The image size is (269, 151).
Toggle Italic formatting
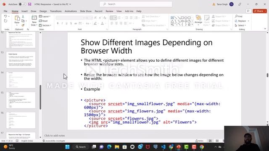tap(62, 23)
